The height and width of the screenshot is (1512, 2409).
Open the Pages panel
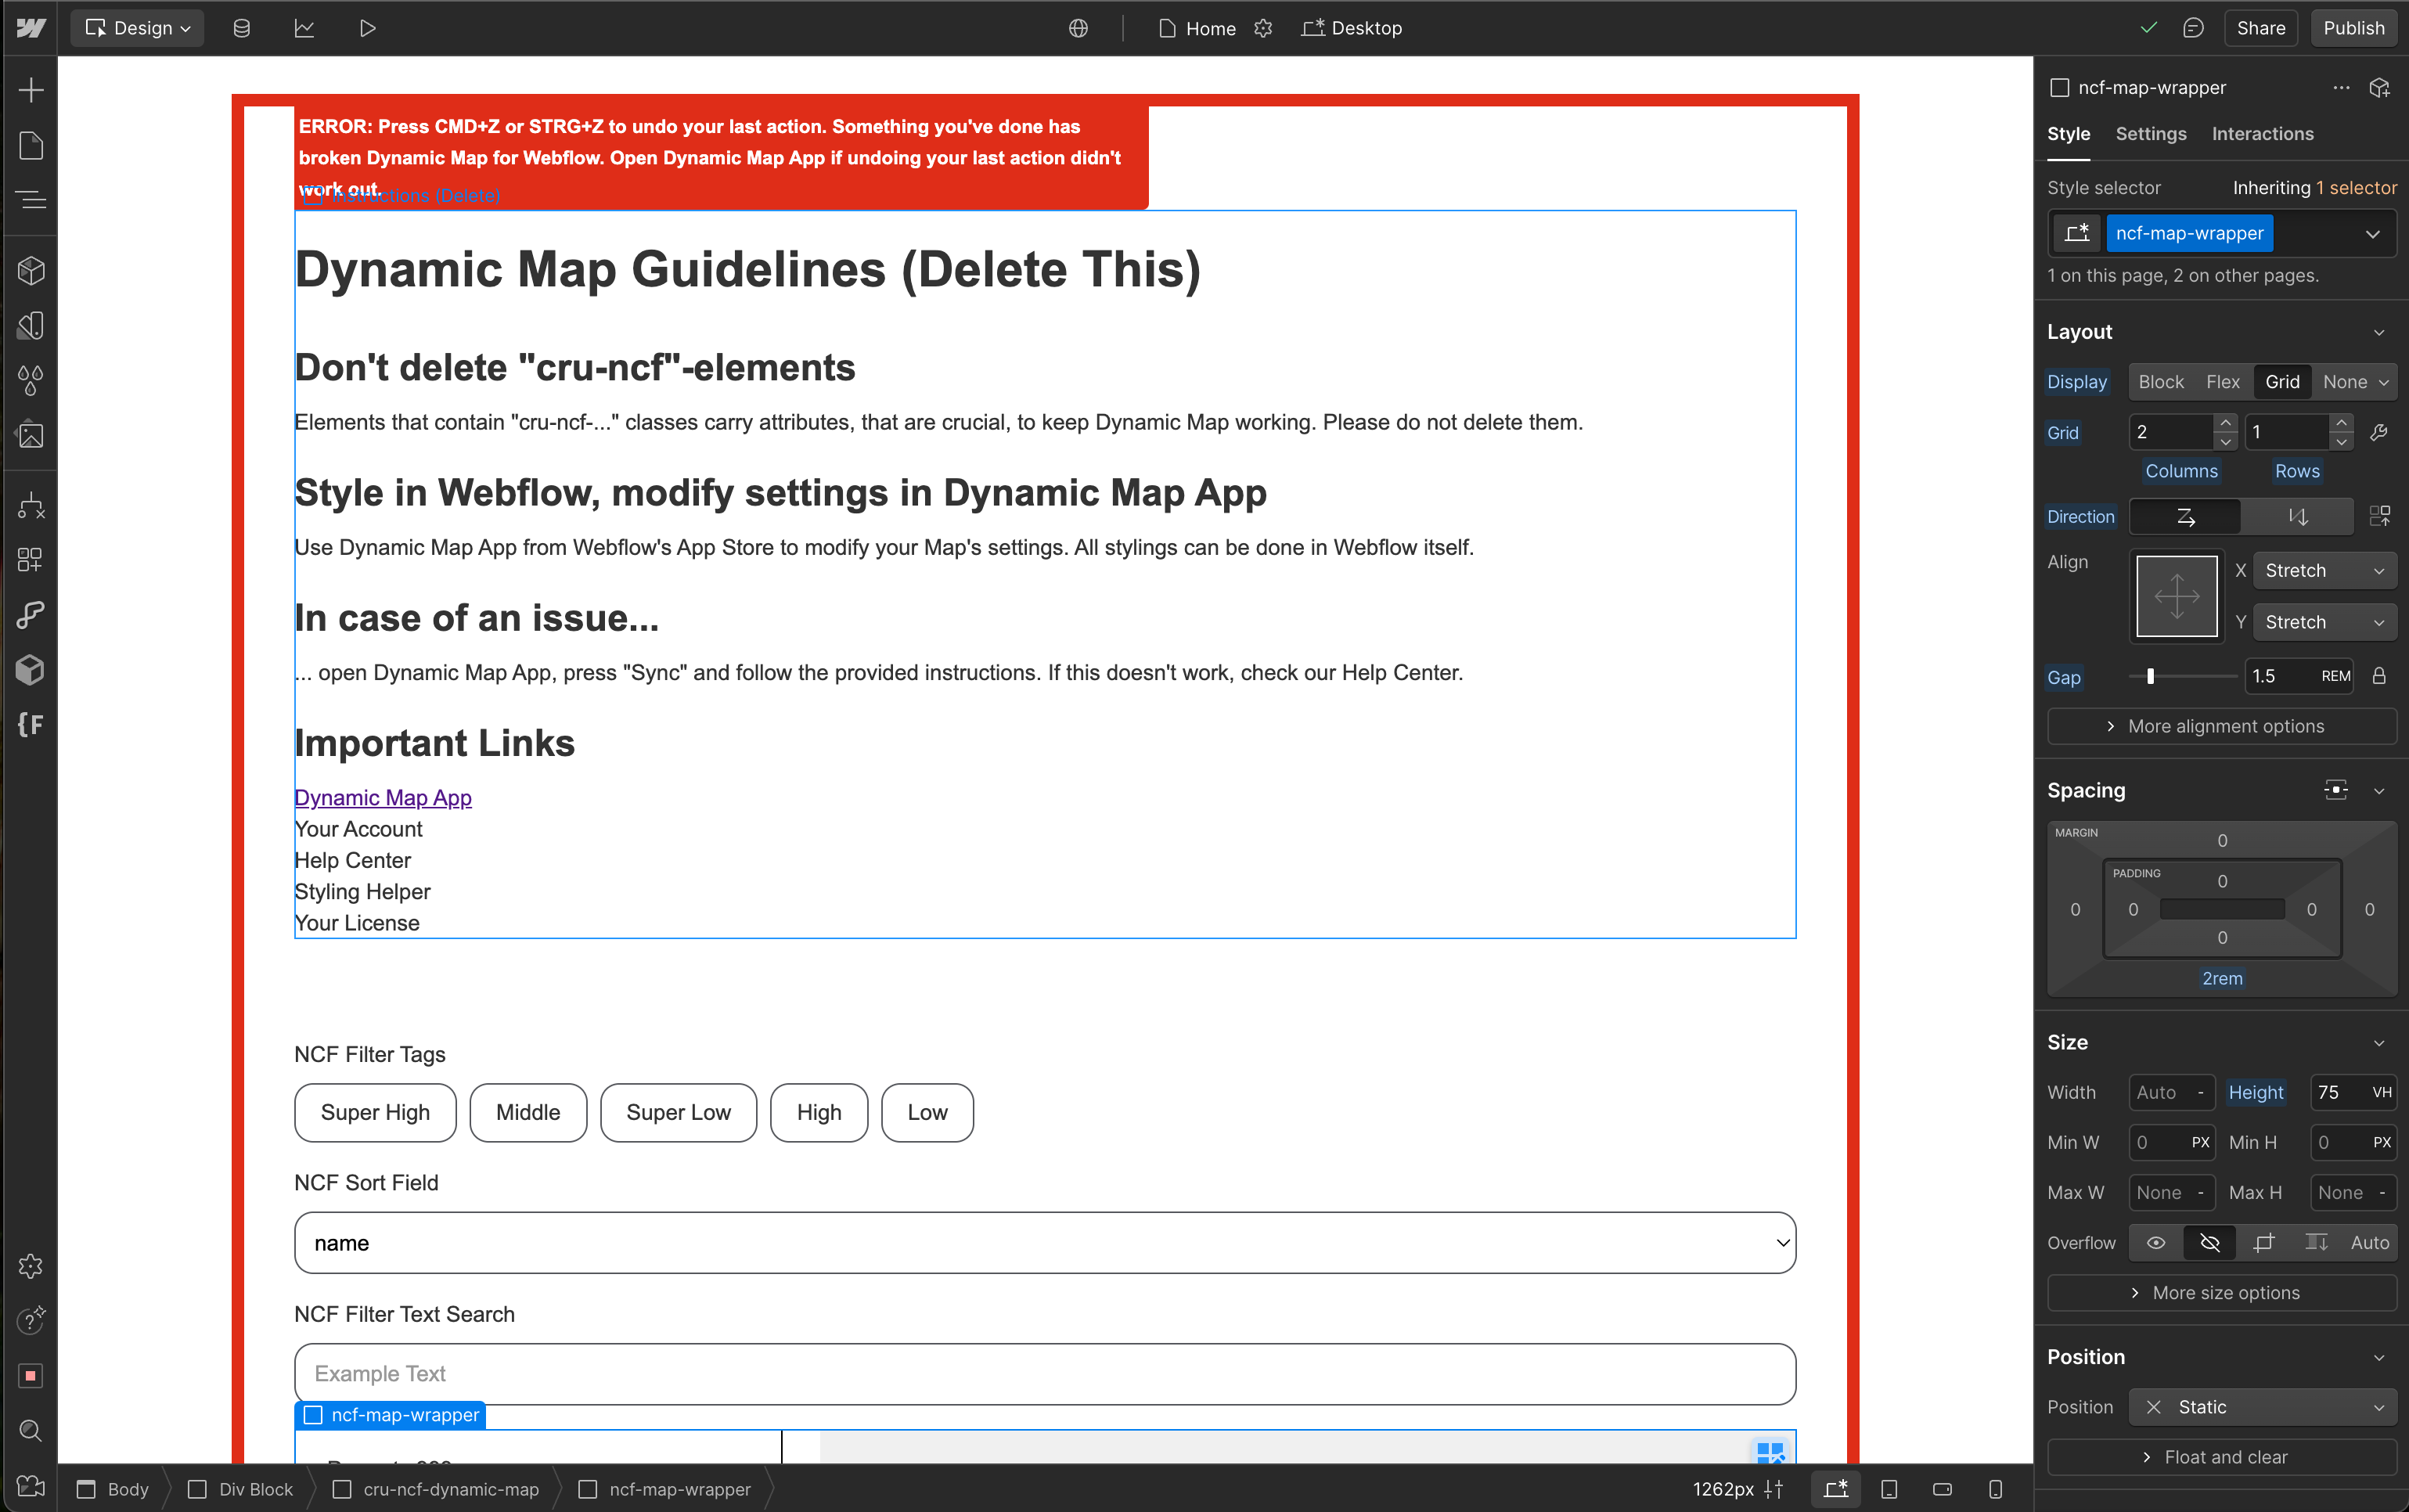pyautogui.click(x=31, y=146)
